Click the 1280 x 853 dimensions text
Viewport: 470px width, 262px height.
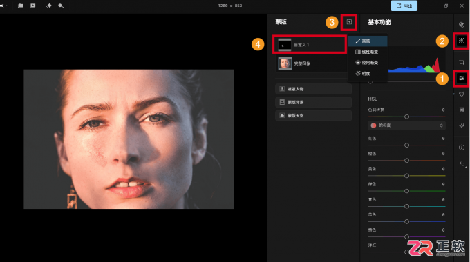click(230, 6)
